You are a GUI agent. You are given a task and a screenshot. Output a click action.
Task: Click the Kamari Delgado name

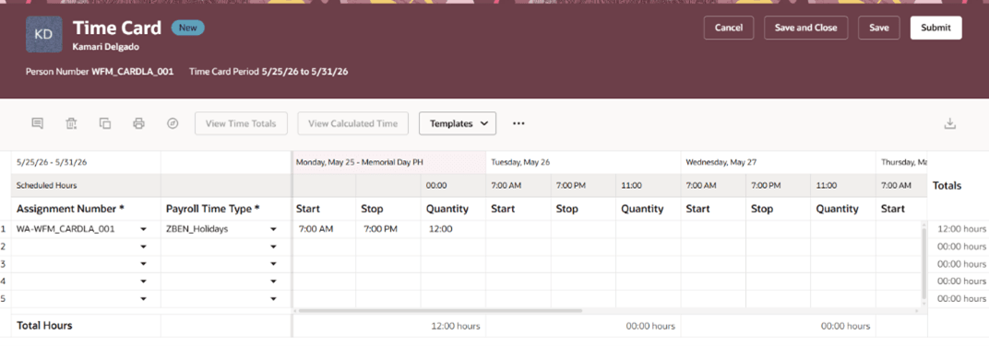coord(106,47)
